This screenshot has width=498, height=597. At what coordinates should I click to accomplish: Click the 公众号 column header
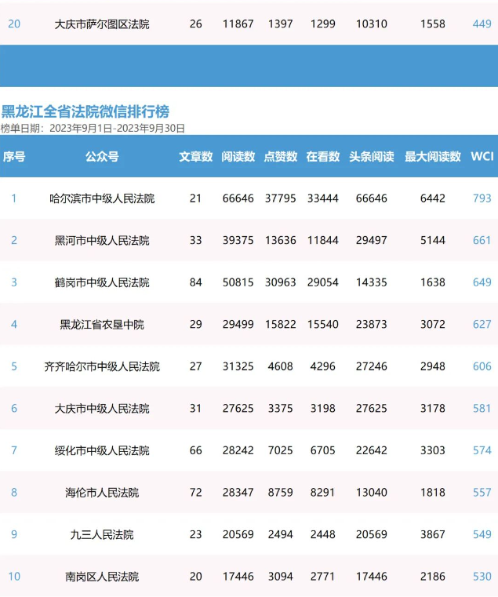point(102,156)
